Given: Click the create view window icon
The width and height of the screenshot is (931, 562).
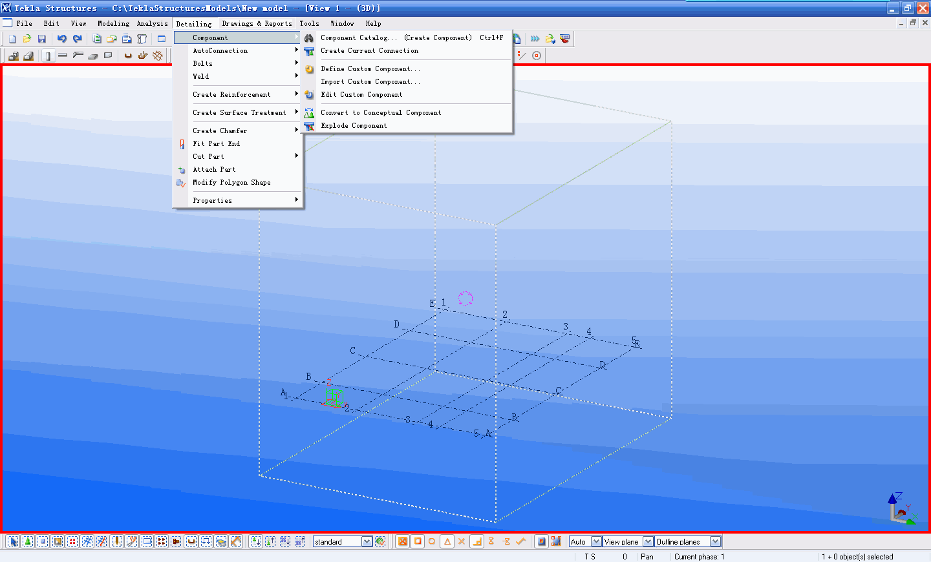Looking at the screenshot, I should (x=162, y=39).
